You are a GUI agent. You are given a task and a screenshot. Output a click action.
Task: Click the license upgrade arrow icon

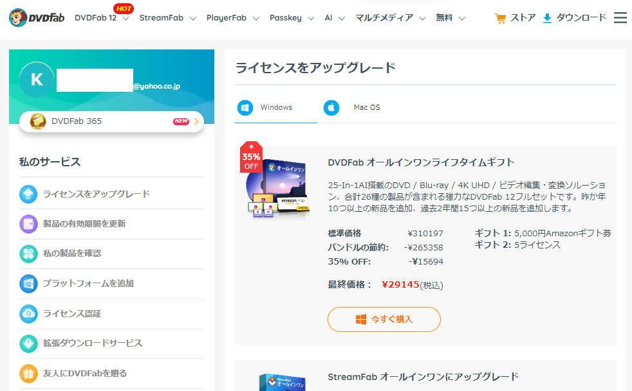[x=28, y=194]
